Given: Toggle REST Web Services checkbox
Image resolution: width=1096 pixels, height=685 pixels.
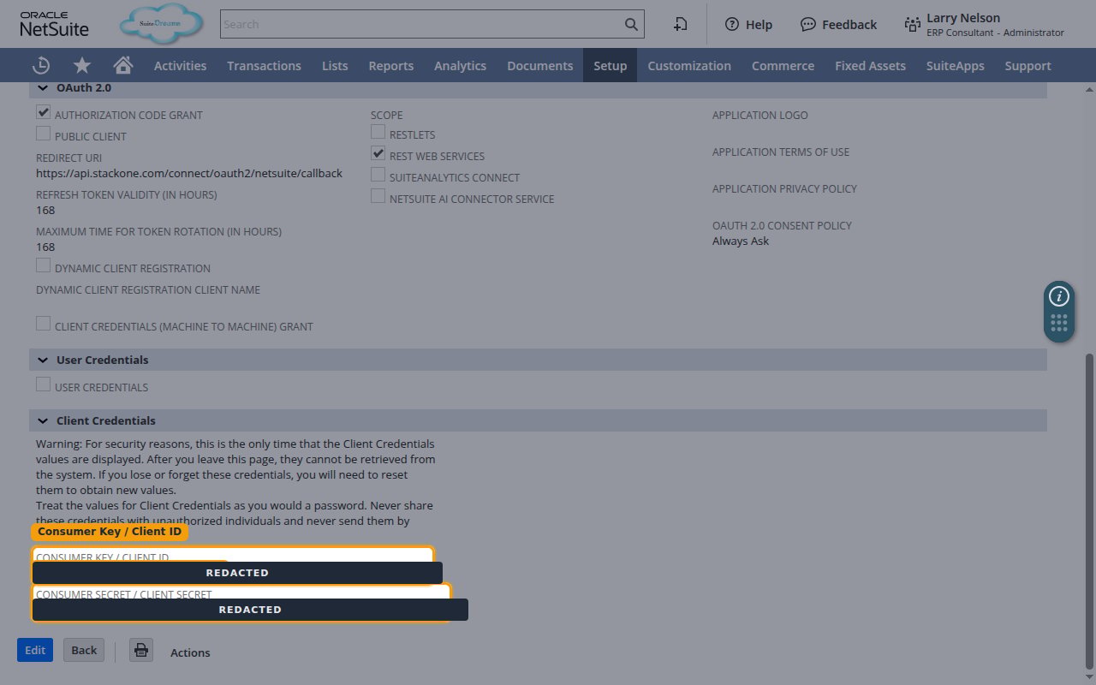Looking at the screenshot, I should tap(378, 153).
